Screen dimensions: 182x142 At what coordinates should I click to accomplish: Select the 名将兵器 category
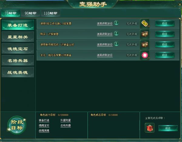tap(18, 61)
